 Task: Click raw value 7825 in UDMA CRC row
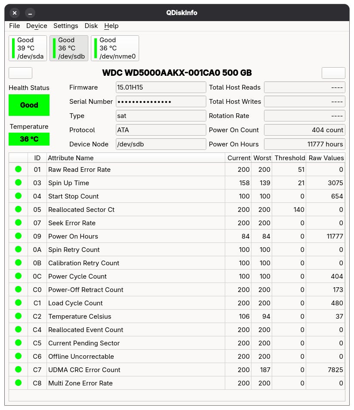coord(335,370)
